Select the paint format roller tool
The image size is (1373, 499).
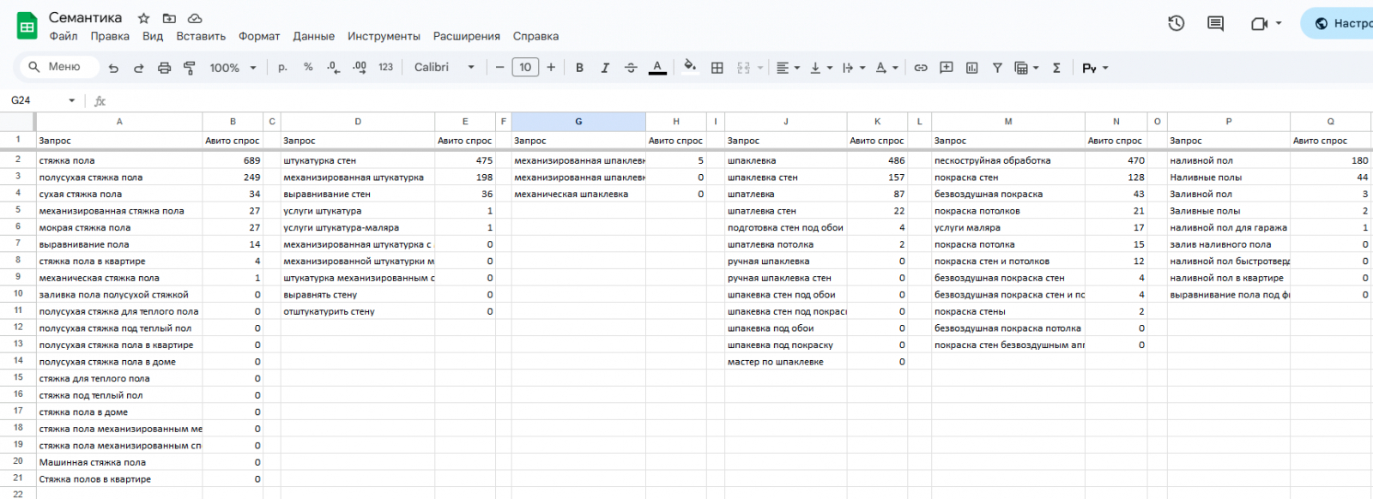click(190, 68)
